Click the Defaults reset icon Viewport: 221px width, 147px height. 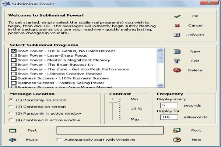tap(177, 35)
